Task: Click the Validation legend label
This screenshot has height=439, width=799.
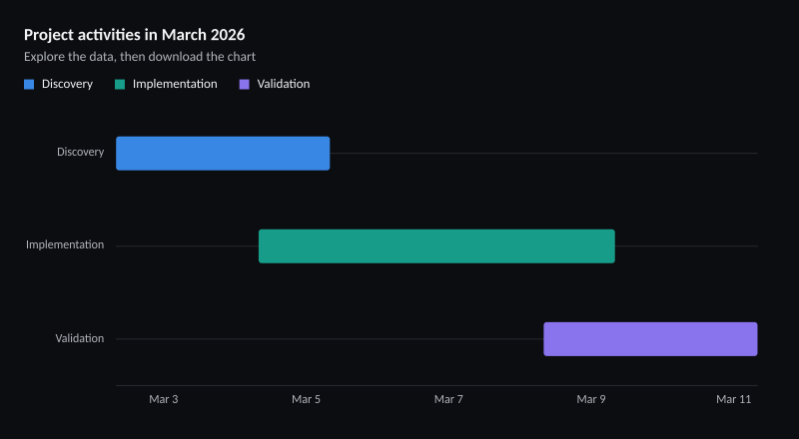Action: coord(284,84)
